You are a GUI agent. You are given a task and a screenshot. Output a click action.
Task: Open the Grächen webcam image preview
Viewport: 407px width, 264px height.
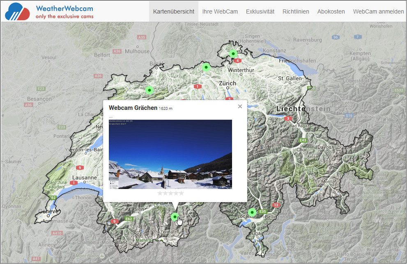(x=170, y=154)
